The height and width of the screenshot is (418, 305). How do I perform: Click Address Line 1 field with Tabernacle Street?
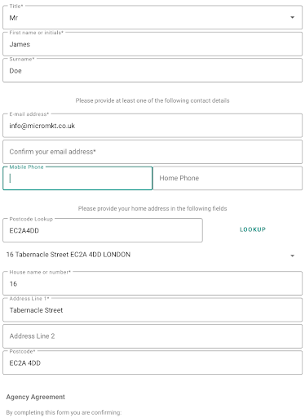coord(152,309)
